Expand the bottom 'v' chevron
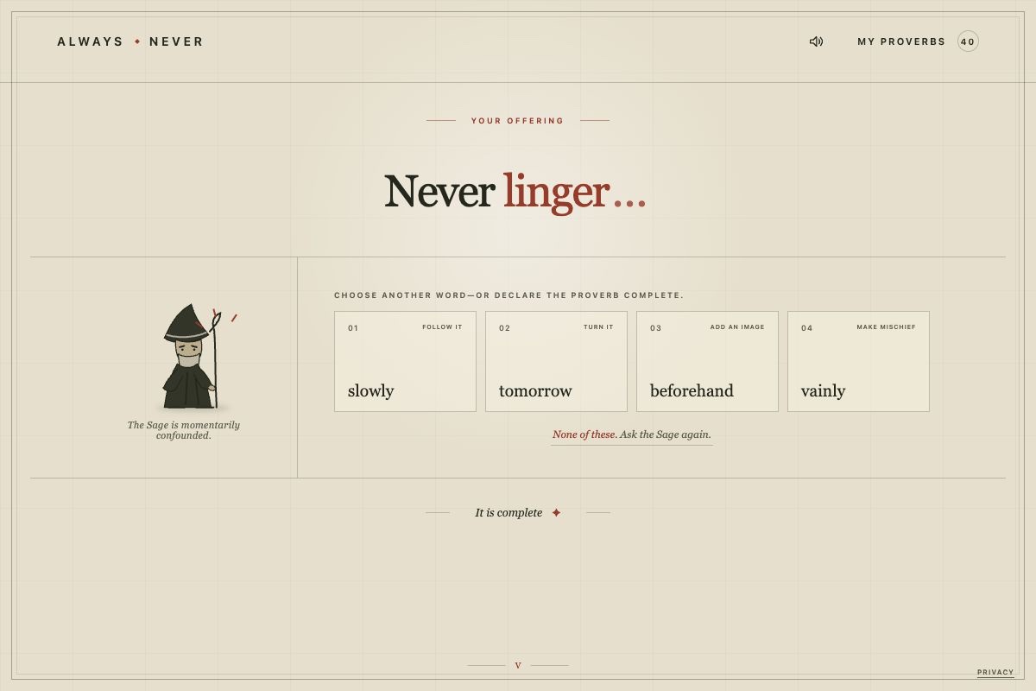Viewport: 1036px width, 691px height. pos(518,665)
